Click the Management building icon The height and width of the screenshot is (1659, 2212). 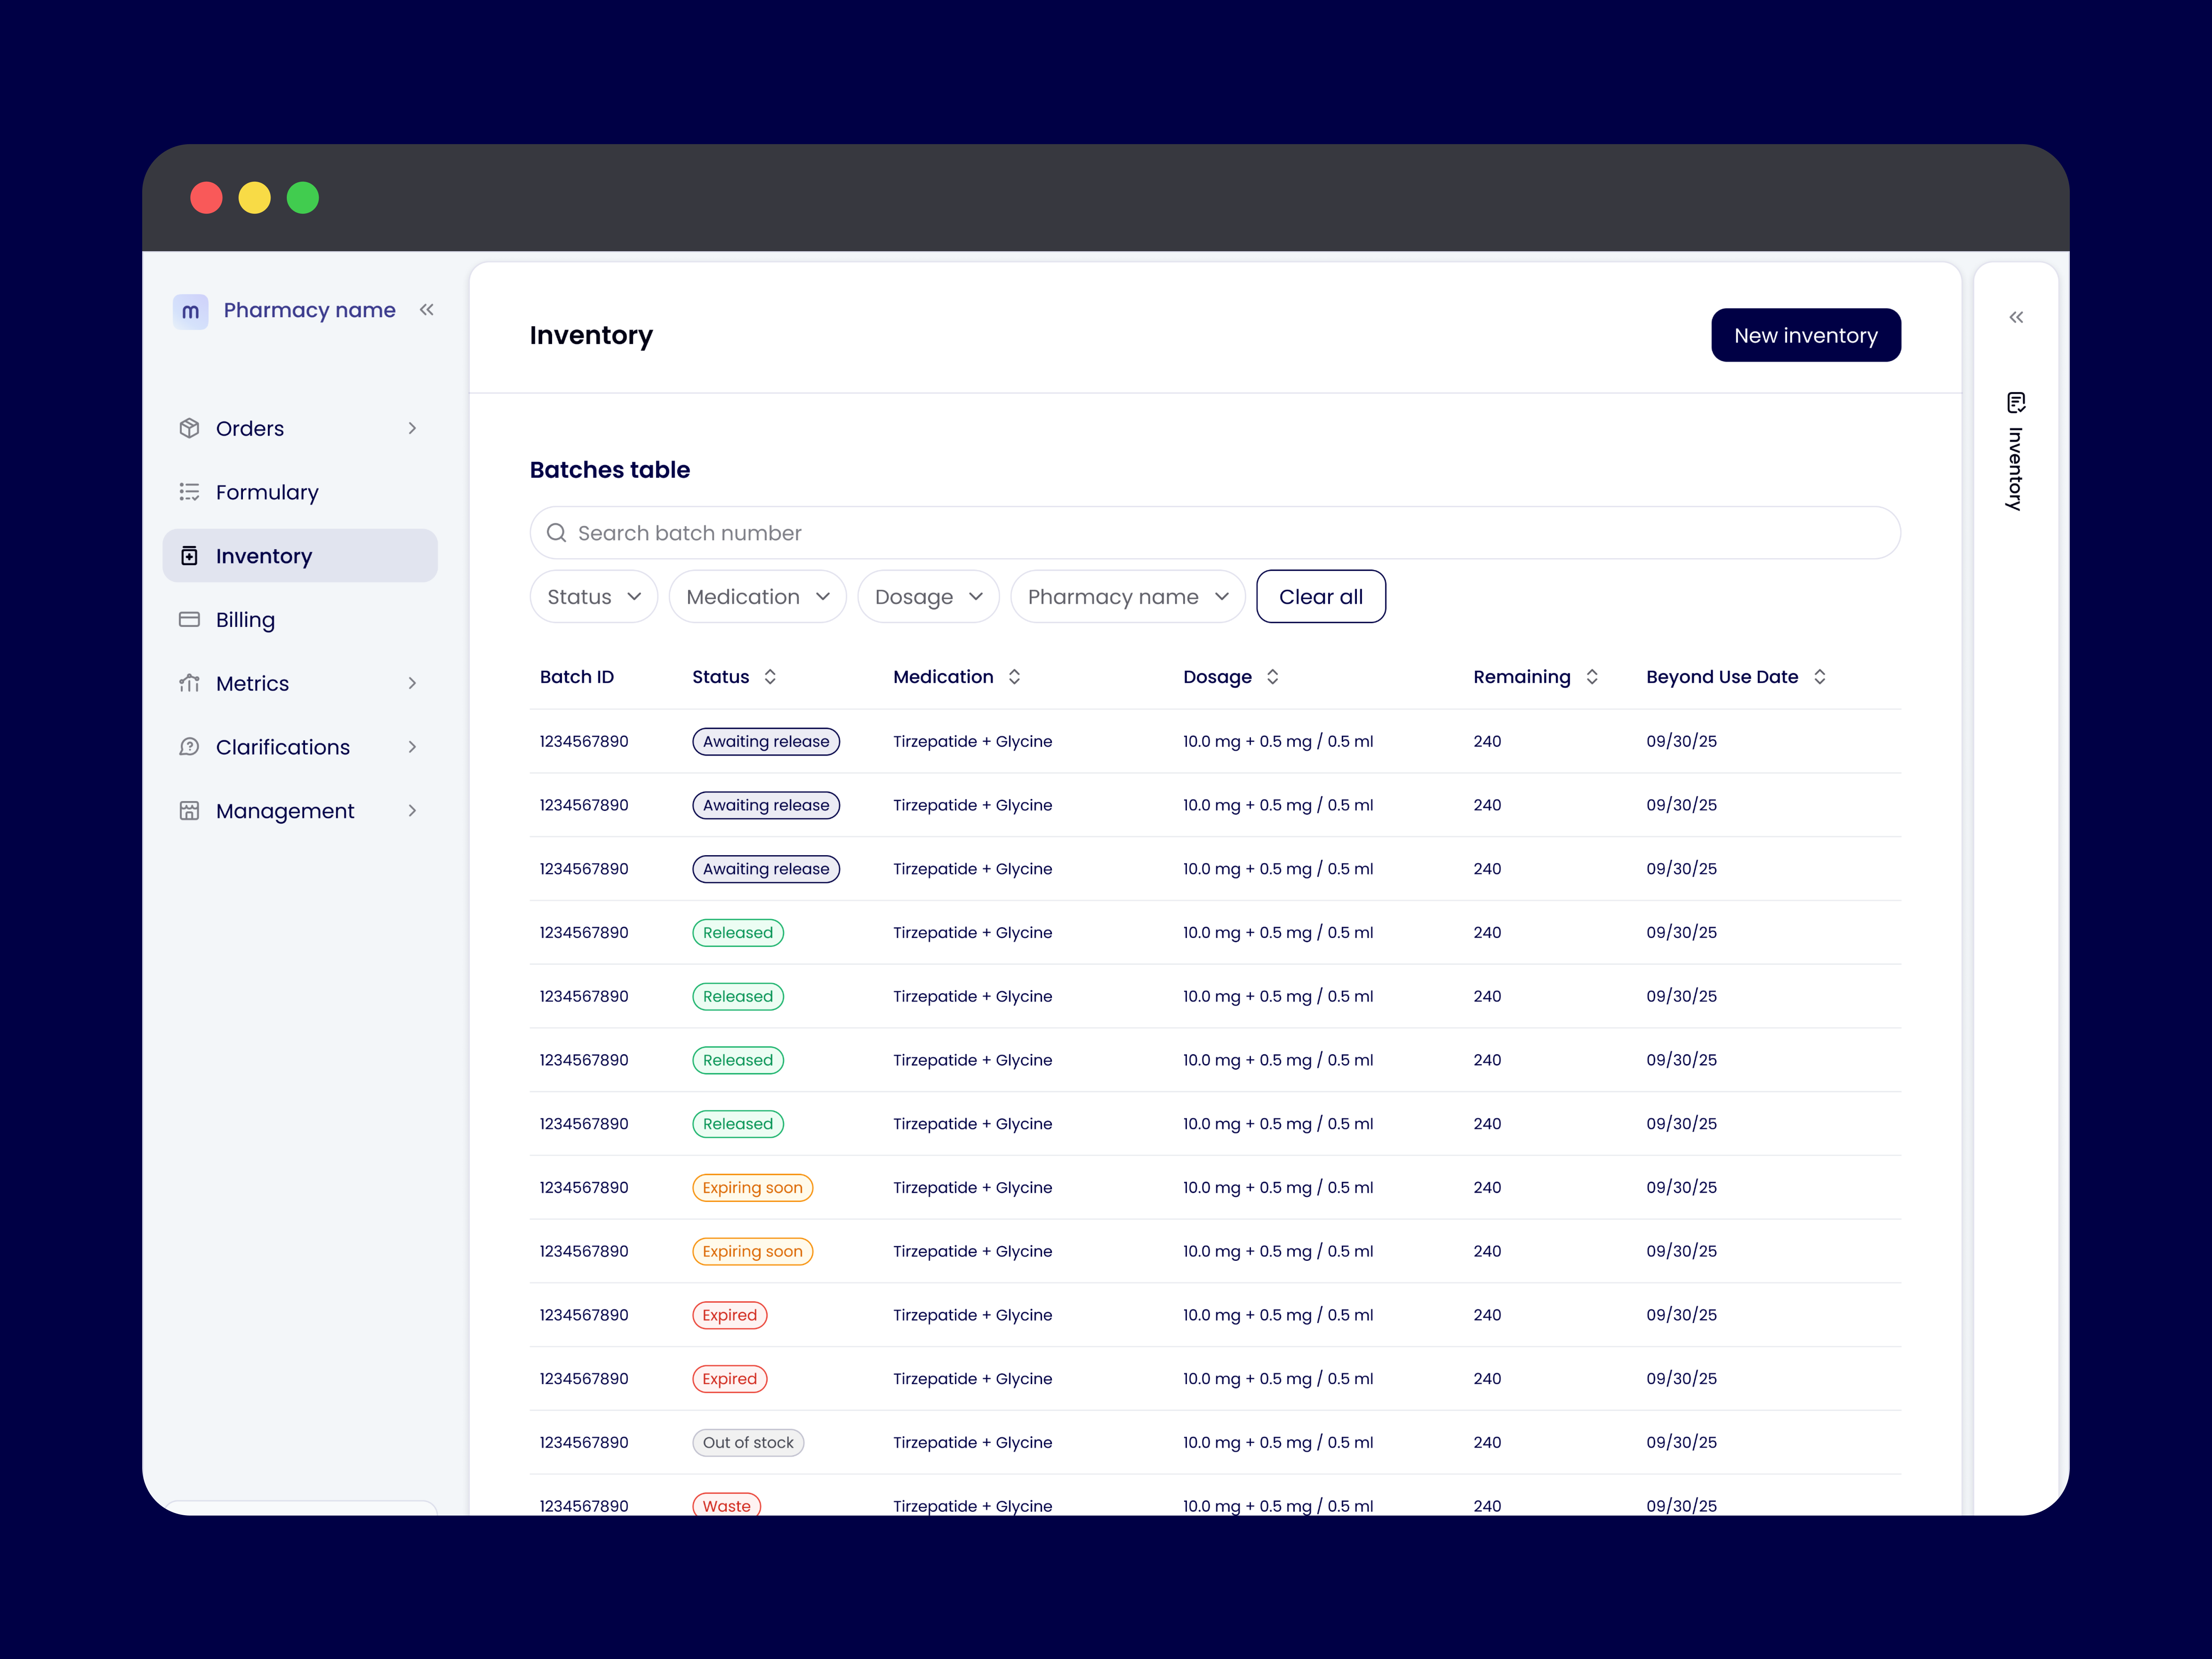click(x=189, y=811)
